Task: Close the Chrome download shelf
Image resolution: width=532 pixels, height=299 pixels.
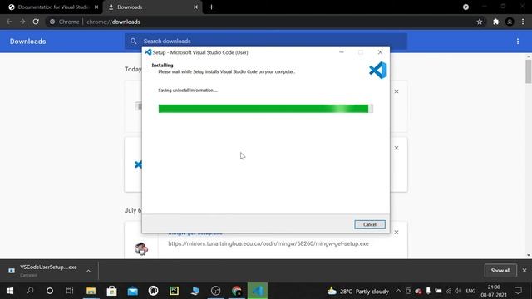Action: click(525, 271)
